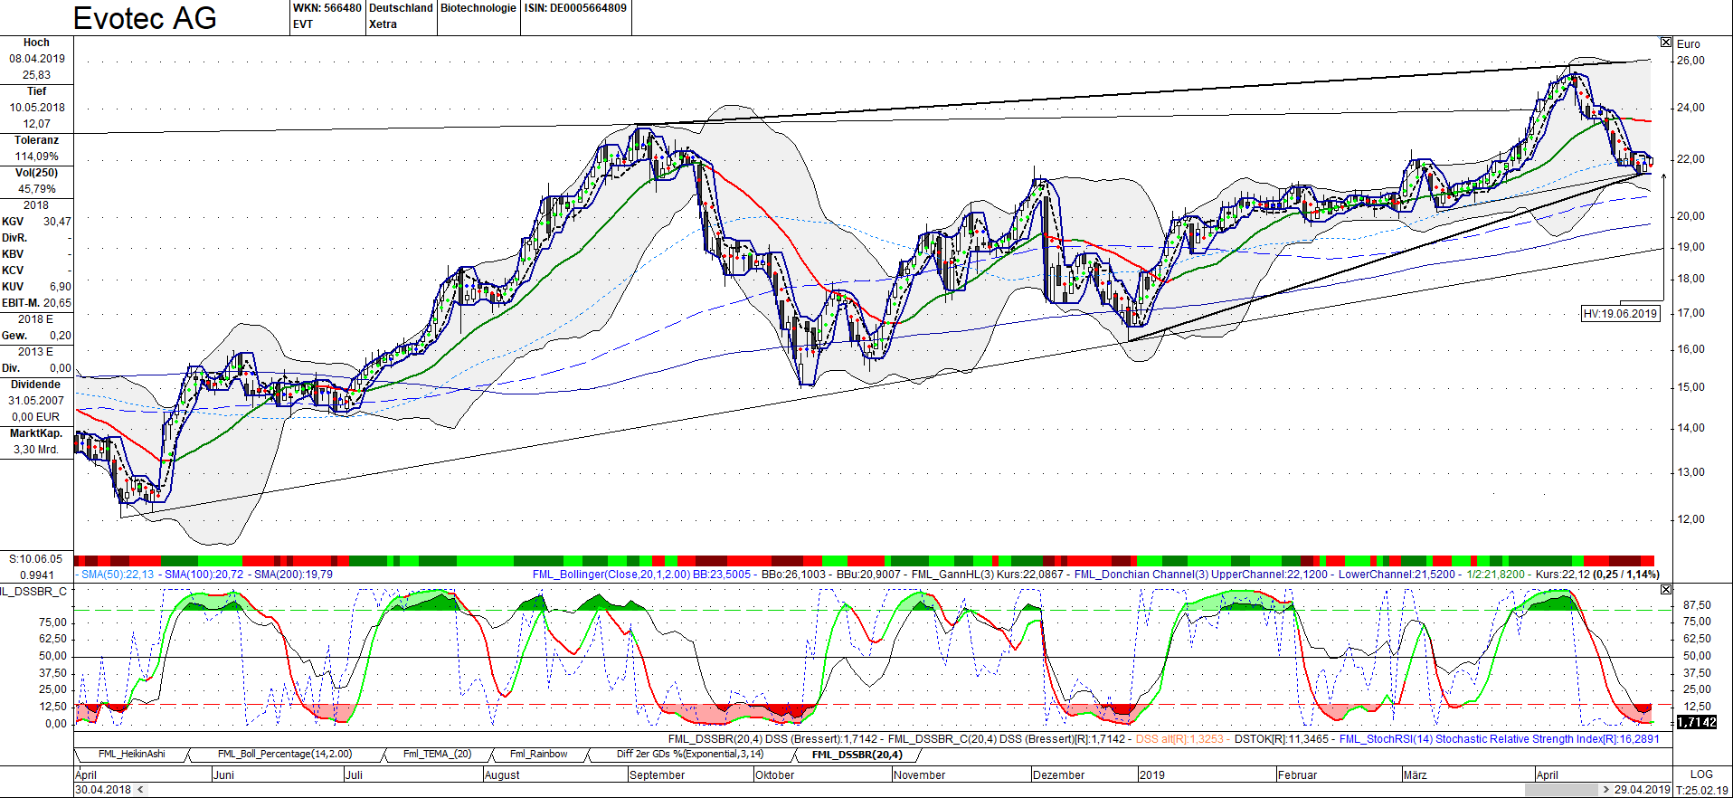The width and height of the screenshot is (1733, 798).
Task: Open Diff 2er GDs %(Exponential,3,14) tab
Action: pyautogui.click(x=690, y=755)
